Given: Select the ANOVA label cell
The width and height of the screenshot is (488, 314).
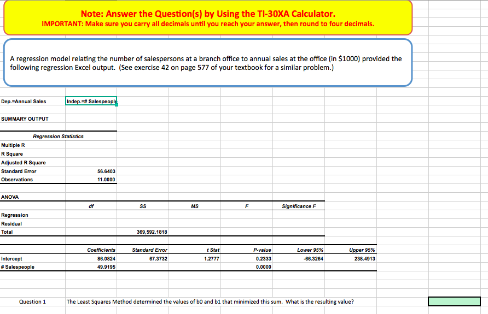Looking at the screenshot, I should pyautogui.click(x=10, y=197).
